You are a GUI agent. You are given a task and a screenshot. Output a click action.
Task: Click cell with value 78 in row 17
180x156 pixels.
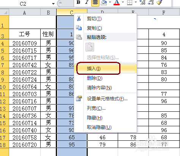[133, 137]
